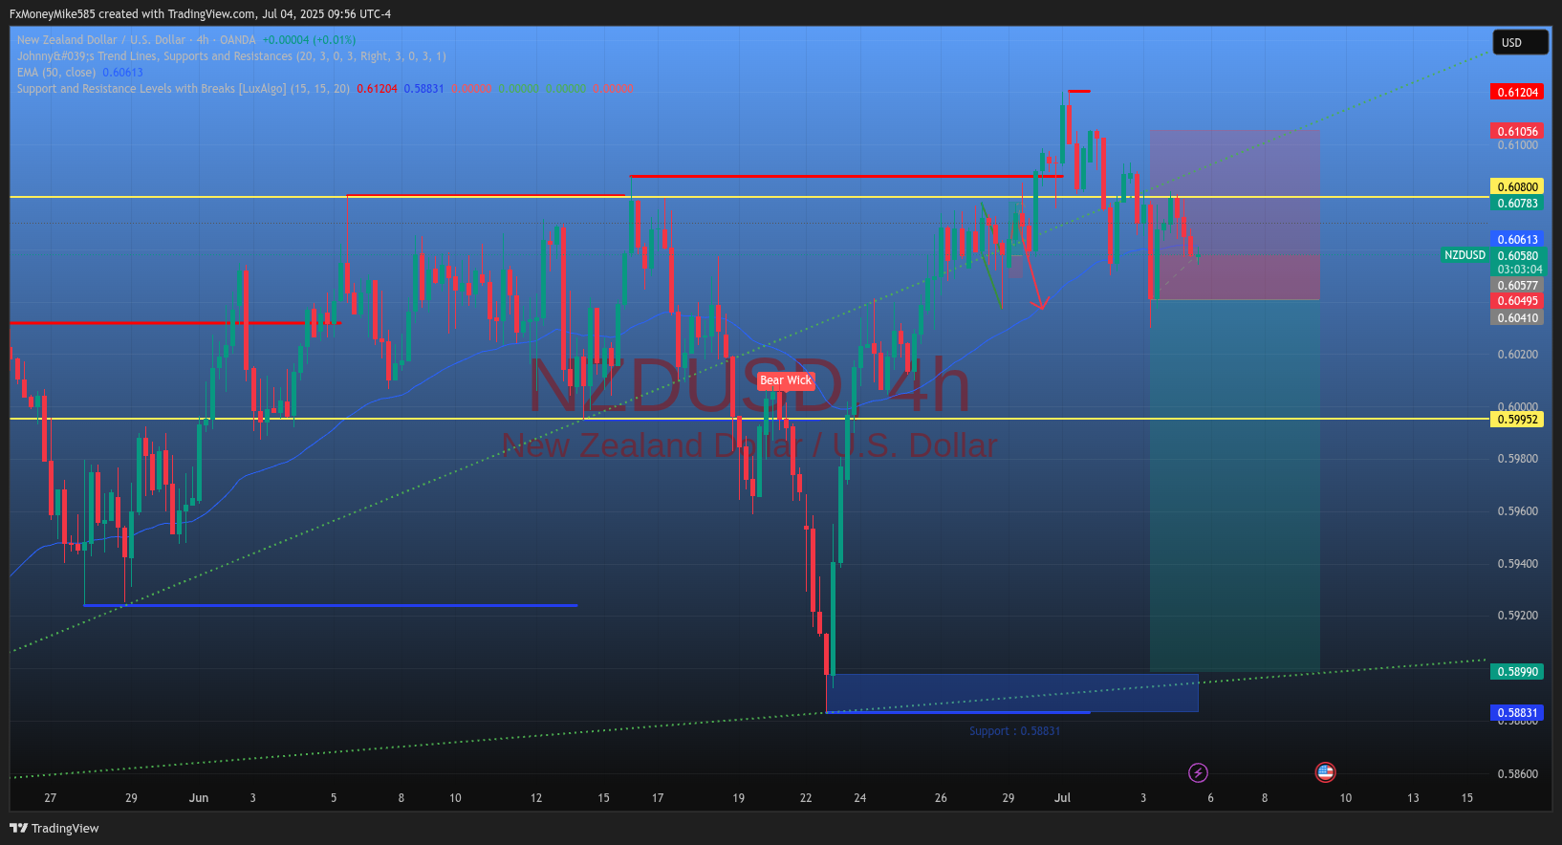Click the Jul label on time axis

(x=1062, y=798)
